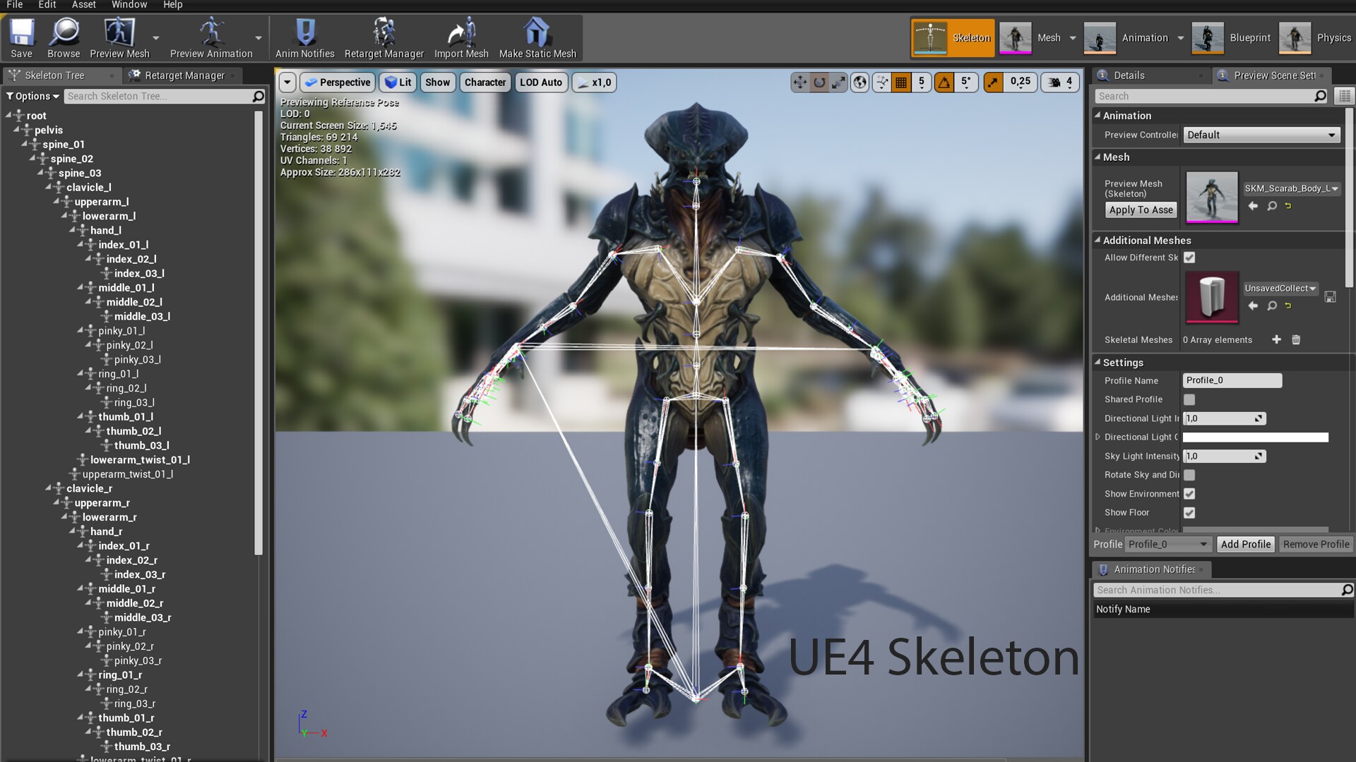
Task: Open the SKM_Scarab_Body mesh dropdown
Action: tap(1291, 188)
